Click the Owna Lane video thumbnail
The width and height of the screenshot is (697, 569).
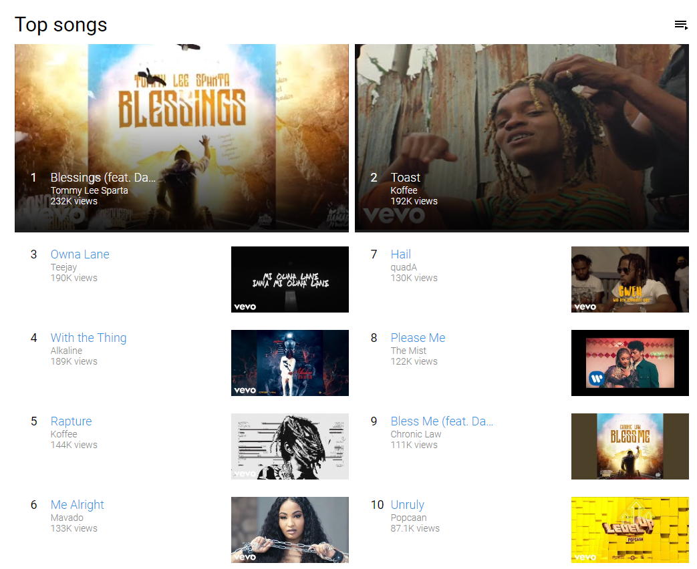pos(290,279)
